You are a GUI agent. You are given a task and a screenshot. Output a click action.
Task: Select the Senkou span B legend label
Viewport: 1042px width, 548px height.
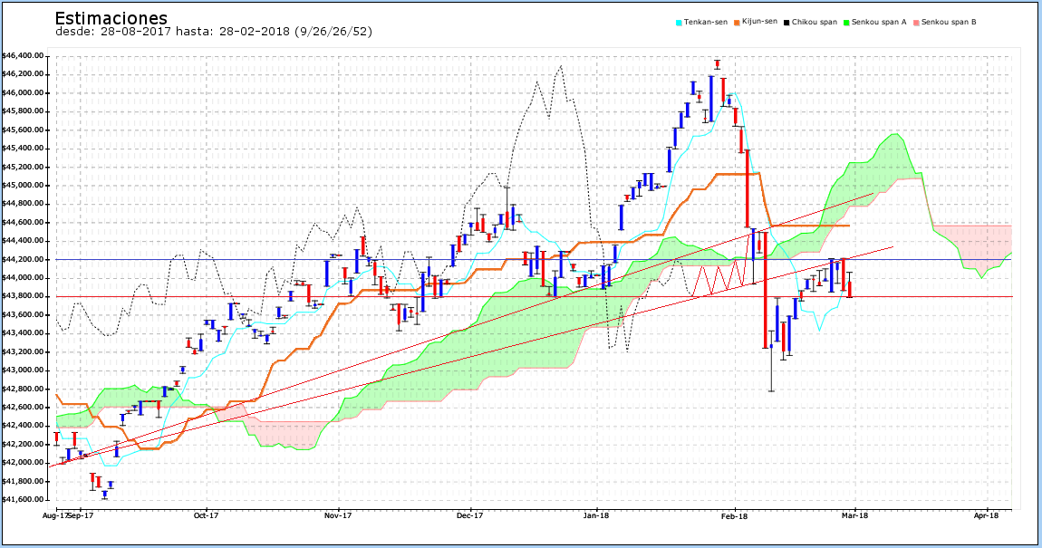tap(949, 22)
